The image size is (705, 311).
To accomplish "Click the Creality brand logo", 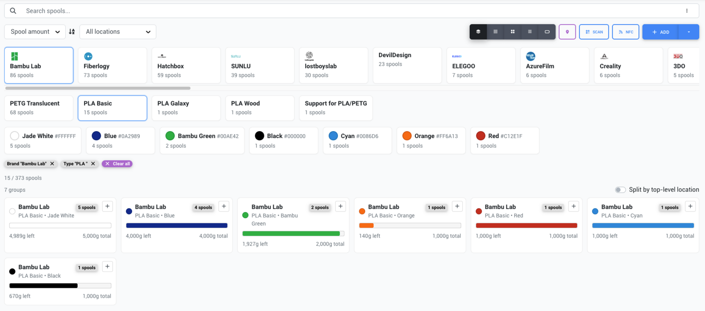I will (604, 56).
